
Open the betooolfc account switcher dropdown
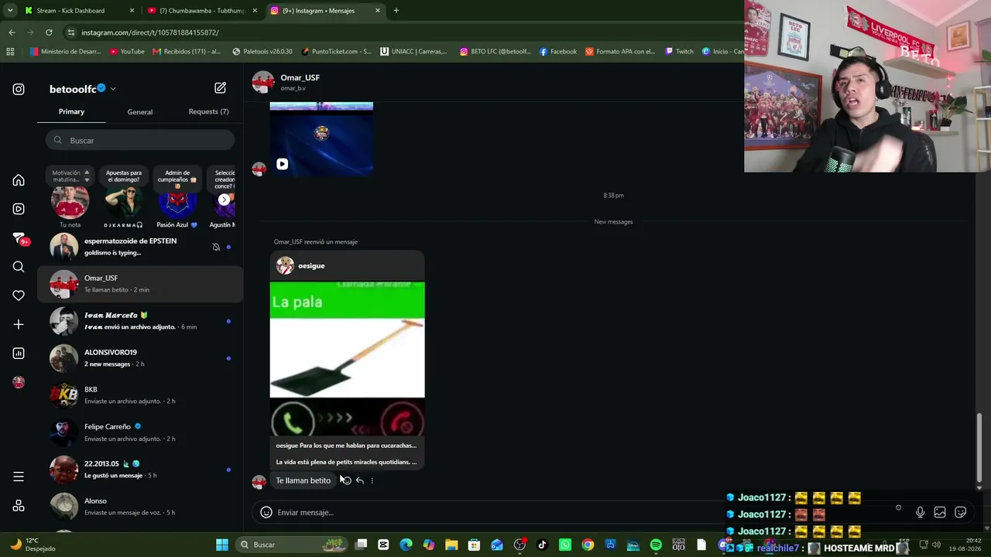pos(113,89)
